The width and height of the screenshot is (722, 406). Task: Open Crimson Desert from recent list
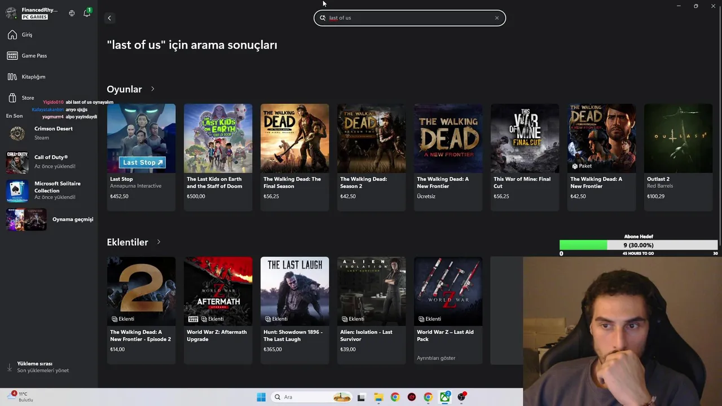point(49,133)
